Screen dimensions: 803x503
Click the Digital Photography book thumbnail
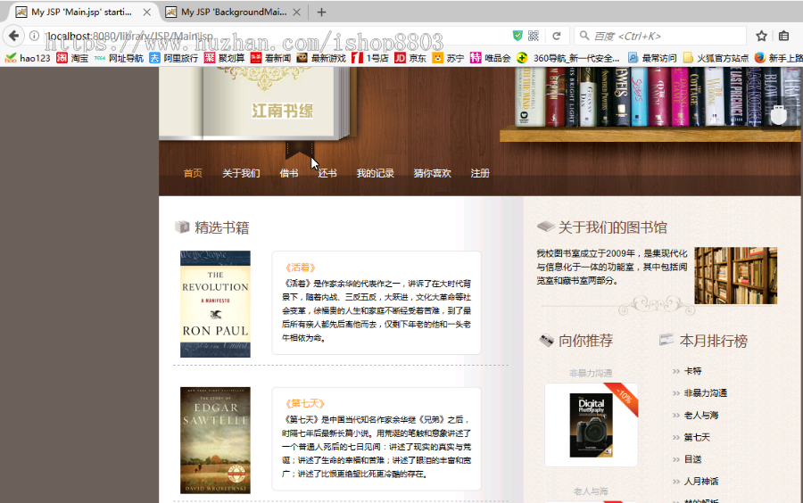(x=591, y=425)
